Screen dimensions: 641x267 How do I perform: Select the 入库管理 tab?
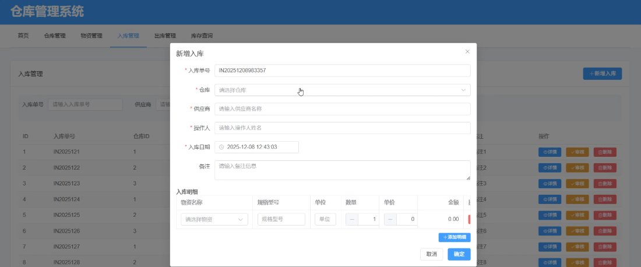pyautogui.click(x=128, y=36)
